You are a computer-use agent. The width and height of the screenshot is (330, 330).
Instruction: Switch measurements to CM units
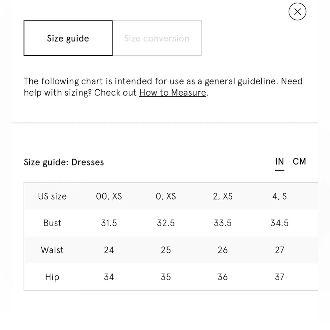coord(299,162)
